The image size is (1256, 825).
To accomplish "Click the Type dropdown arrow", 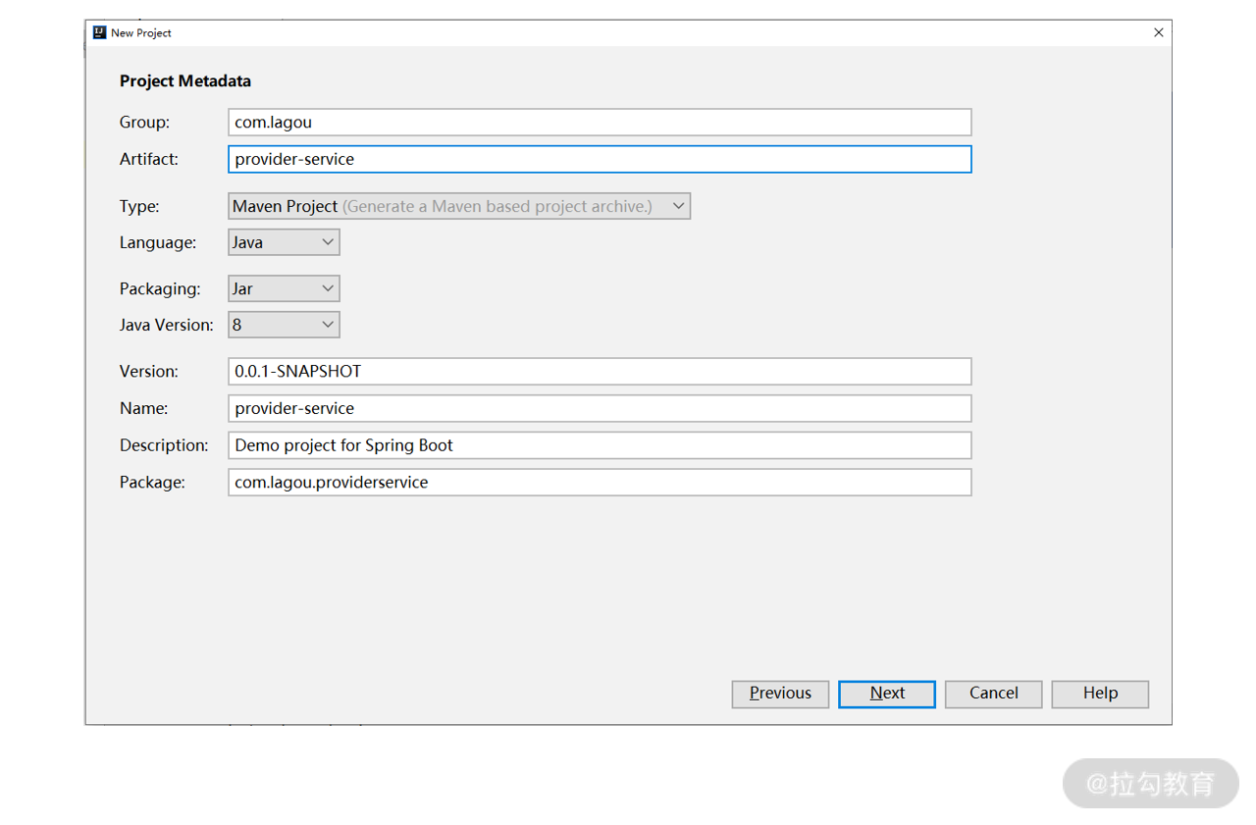I will pyautogui.click(x=678, y=206).
